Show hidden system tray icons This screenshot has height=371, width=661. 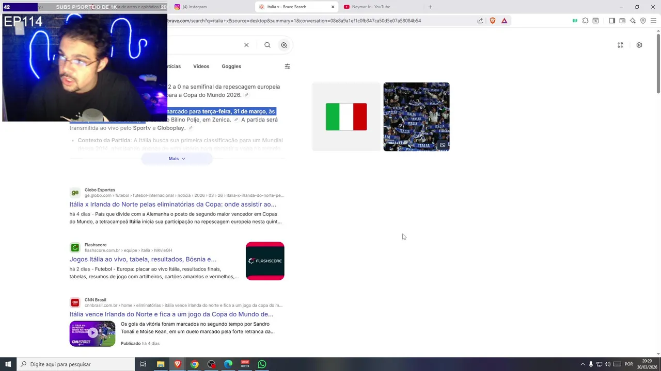(x=583, y=364)
